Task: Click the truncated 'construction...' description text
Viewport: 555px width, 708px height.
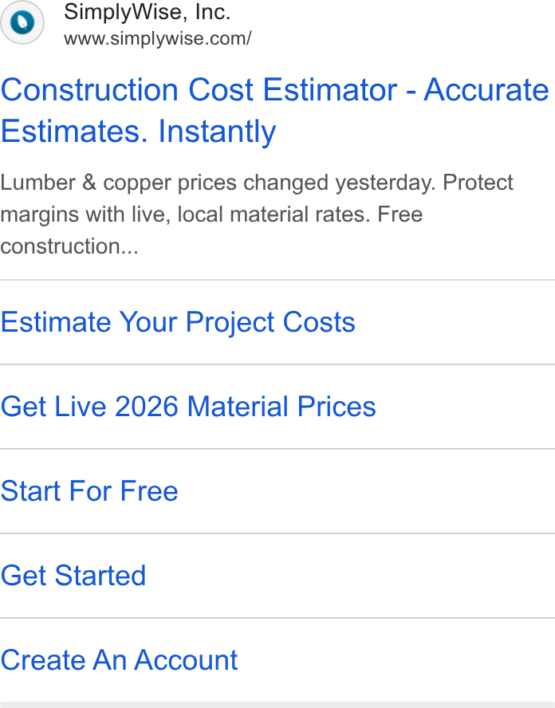Action: (x=69, y=246)
